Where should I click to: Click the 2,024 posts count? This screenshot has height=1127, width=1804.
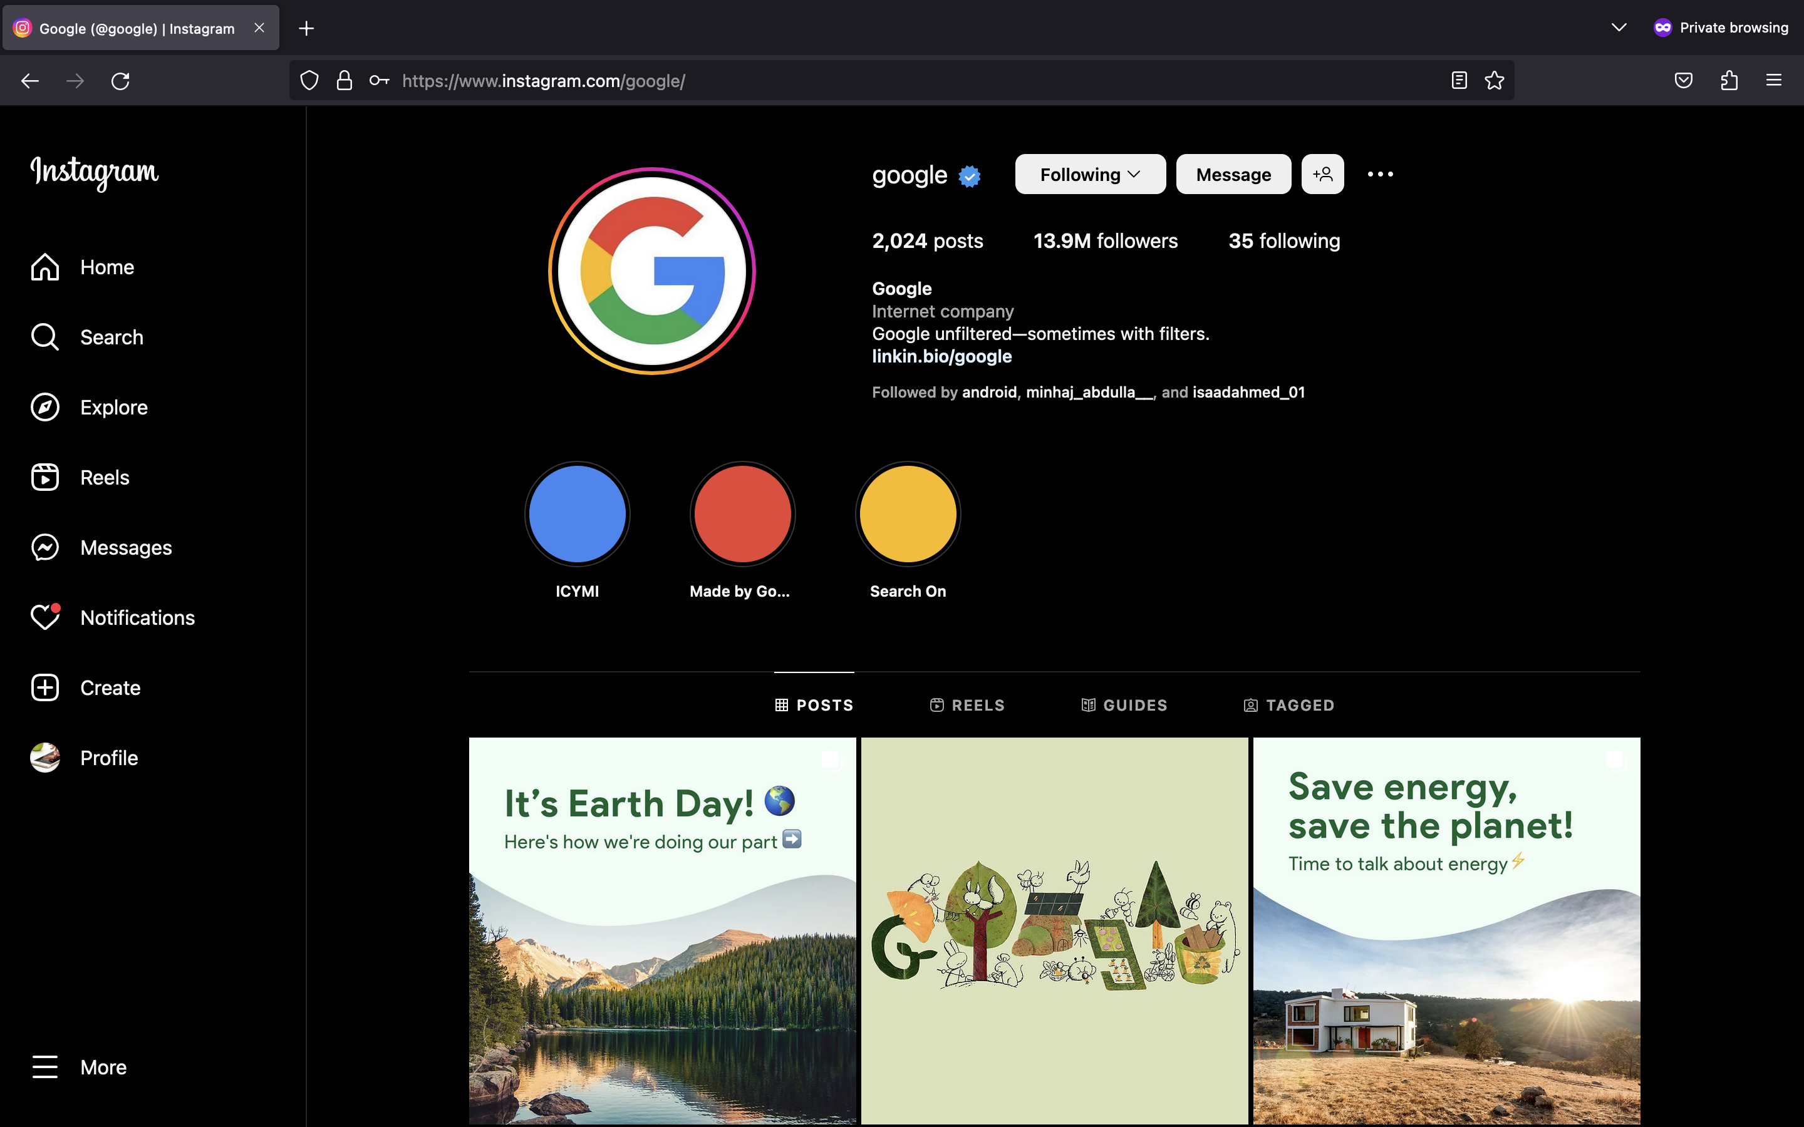click(927, 241)
